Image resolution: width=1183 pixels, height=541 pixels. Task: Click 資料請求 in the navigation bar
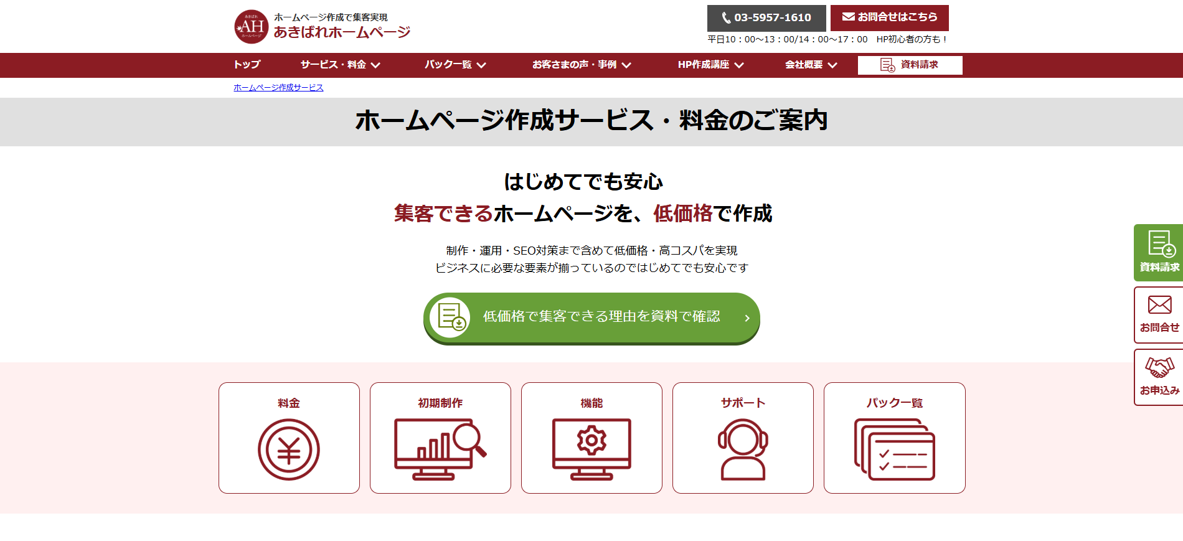click(910, 65)
